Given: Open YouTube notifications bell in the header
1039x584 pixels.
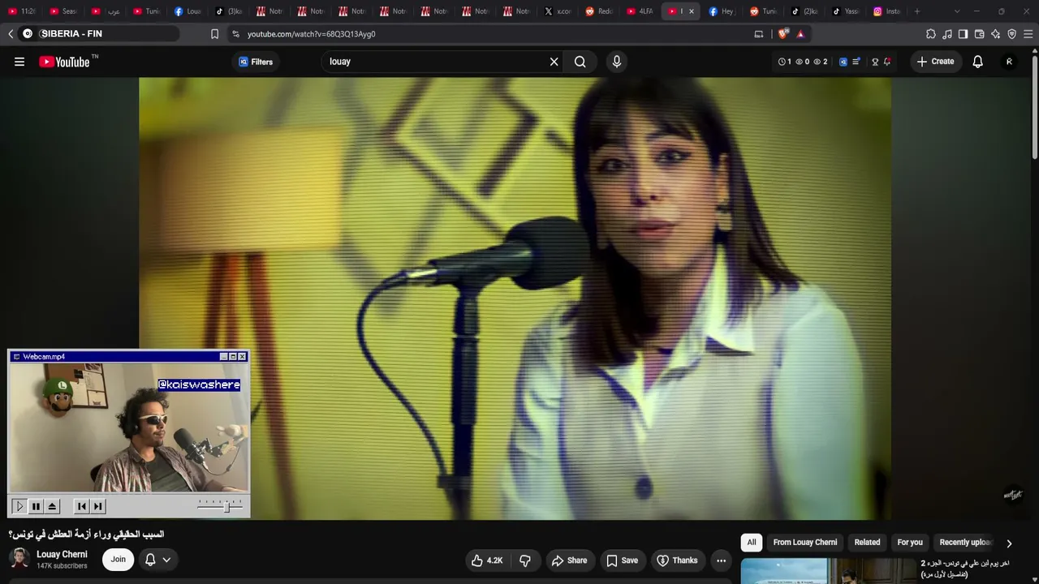Looking at the screenshot, I should pyautogui.click(x=978, y=62).
